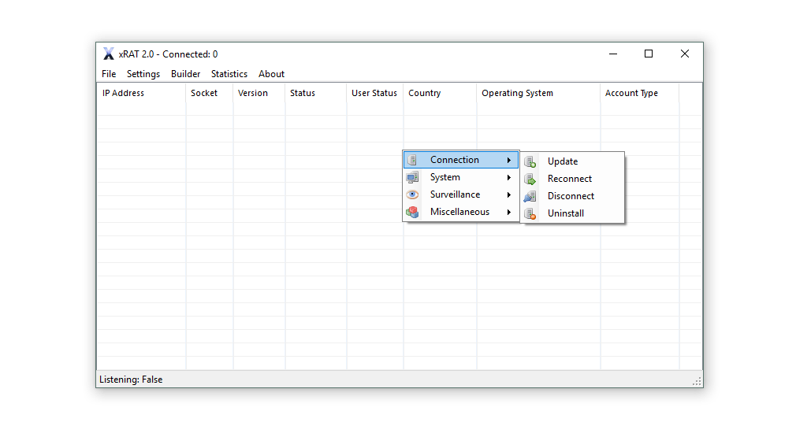Image resolution: width=796 pixels, height=437 pixels.
Task: Open the Statistics menu
Action: tap(229, 74)
